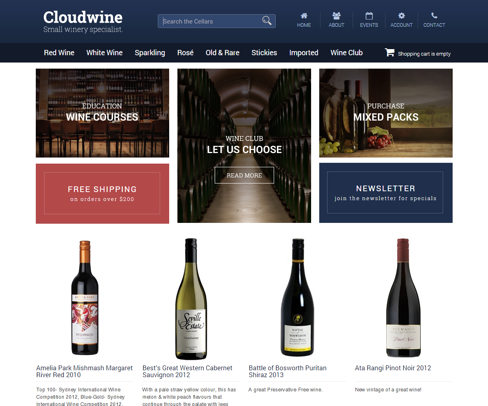
Task: Click 'Small winery specialist.' tagline
Action: [x=83, y=30]
